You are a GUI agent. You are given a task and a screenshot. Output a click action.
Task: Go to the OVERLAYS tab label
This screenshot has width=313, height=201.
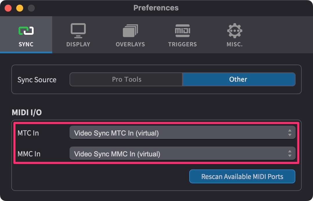130,44
